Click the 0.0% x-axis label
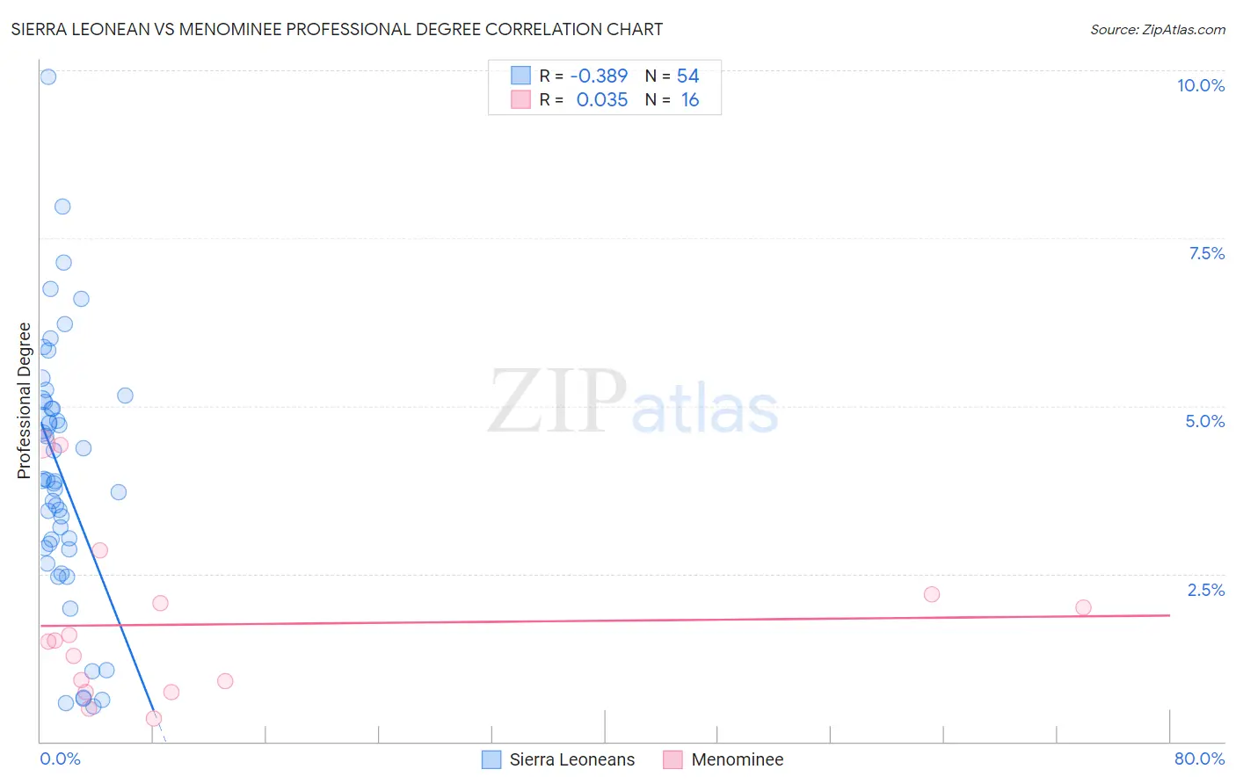Image resolution: width=1236 pixels, height=784 pixels. coord(60,759)
